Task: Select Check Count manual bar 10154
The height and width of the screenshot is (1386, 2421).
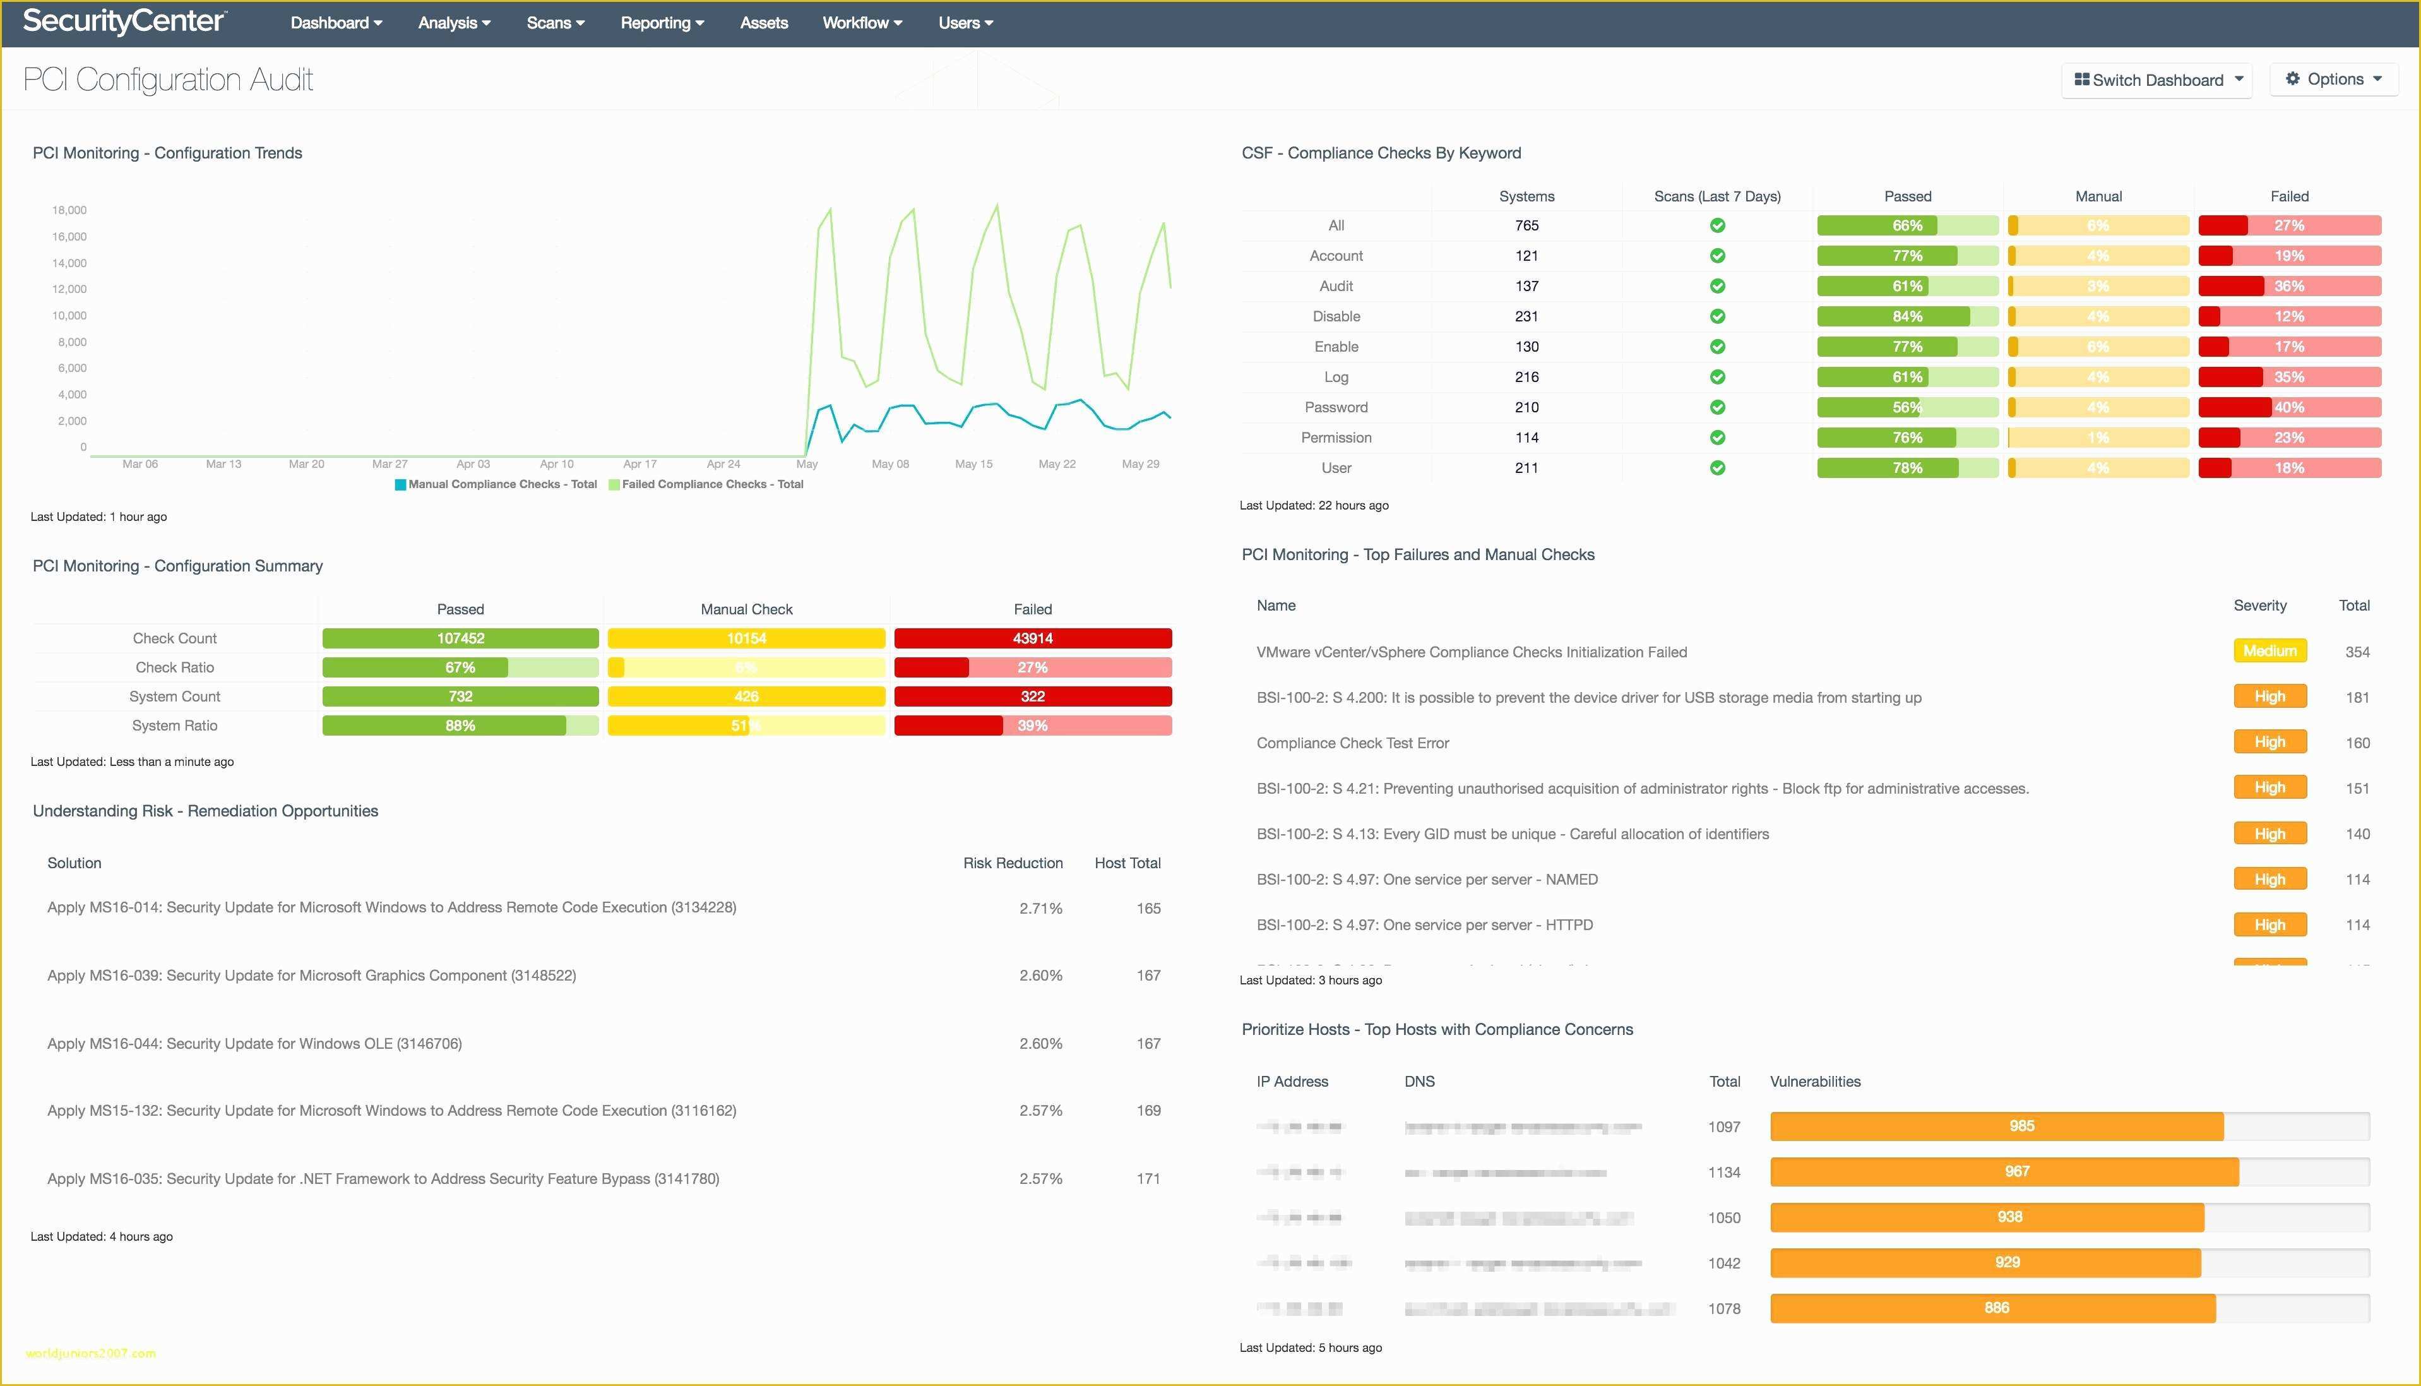Action: coord(746,639)
